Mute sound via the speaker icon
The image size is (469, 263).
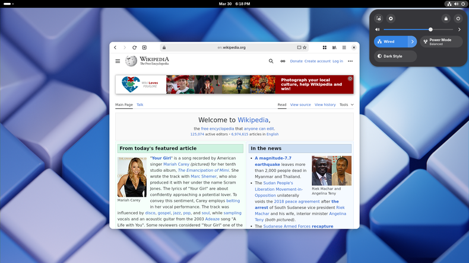point(378,29)
